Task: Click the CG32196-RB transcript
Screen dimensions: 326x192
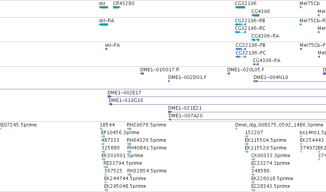Action: (x=240, y=25)
